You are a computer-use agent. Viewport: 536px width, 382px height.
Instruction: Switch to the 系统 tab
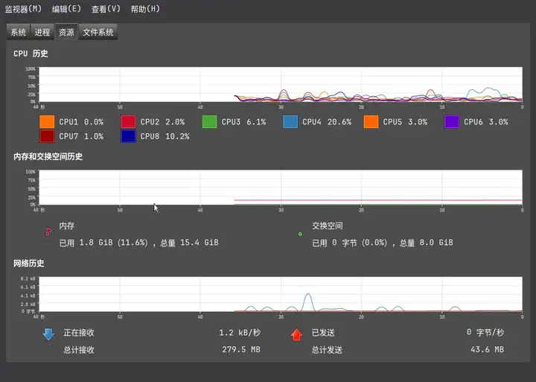coord(19,32)
